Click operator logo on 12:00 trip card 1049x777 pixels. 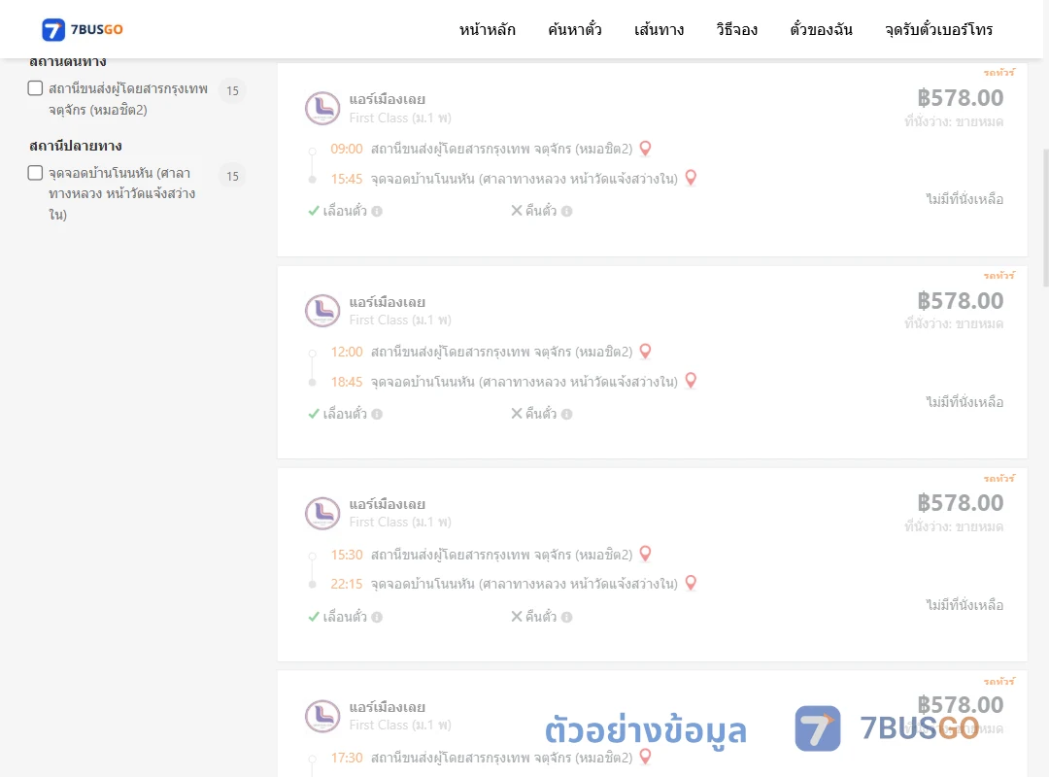pos(322,311)
